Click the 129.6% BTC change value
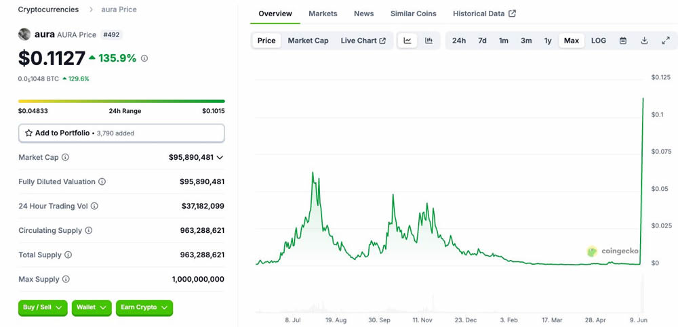678x327 pixels. pos(78,79)
